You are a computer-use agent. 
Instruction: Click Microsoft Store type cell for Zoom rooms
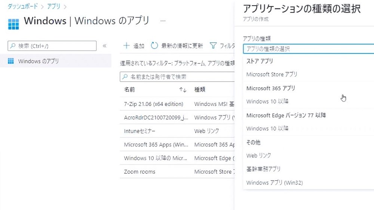214,172
